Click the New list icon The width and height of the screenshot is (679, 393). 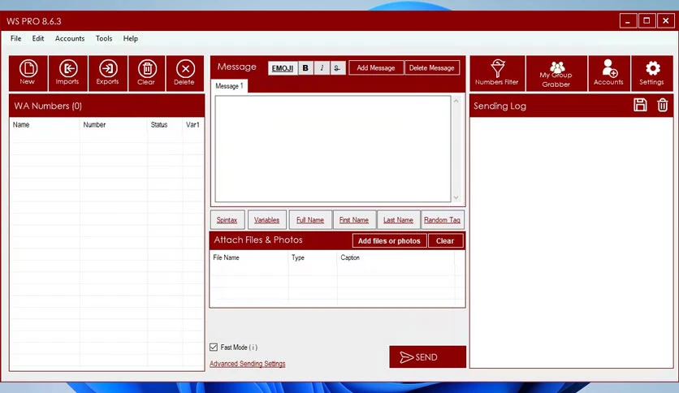click(28, 73)
